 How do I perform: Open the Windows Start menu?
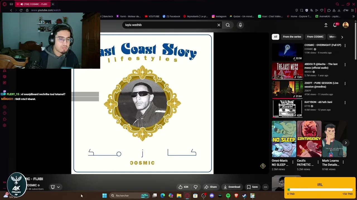[x=105, y=196]
